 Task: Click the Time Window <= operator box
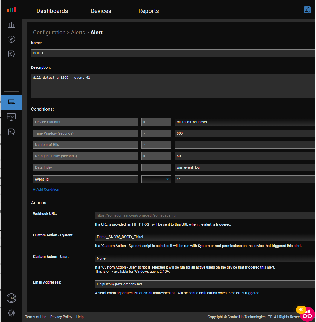coord(156,133)
